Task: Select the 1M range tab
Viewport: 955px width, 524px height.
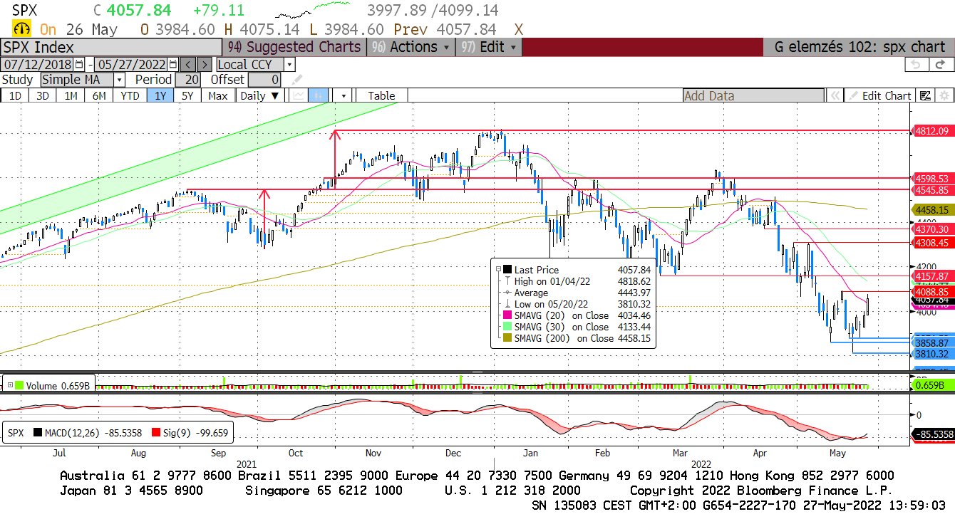Action: [71, 95]
